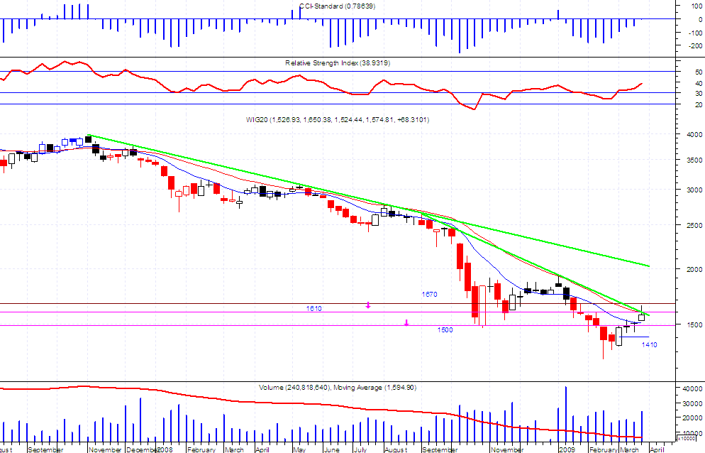This screenshot has width=705, height=453.
Task: Select the 3500 price axis label
Action: [x=694, y=160]
